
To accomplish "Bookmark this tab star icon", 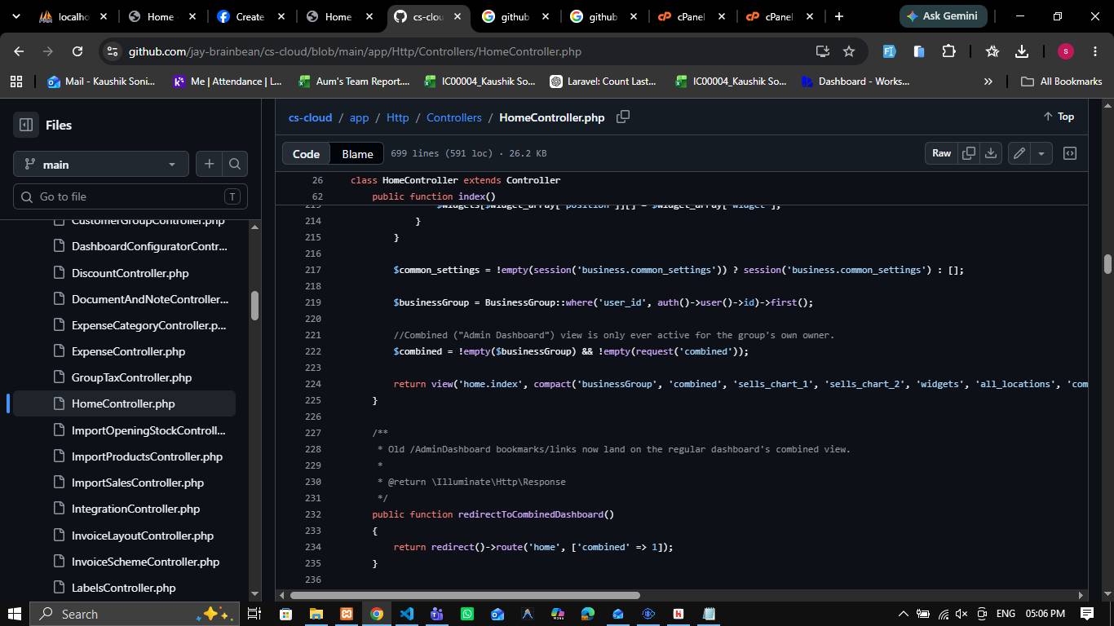I will tap(849, 51).
